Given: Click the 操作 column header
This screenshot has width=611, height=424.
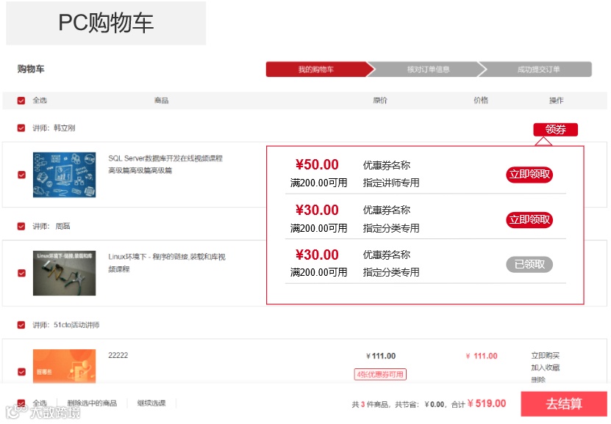Looking at the screenshot, I should tap(556, 100).
